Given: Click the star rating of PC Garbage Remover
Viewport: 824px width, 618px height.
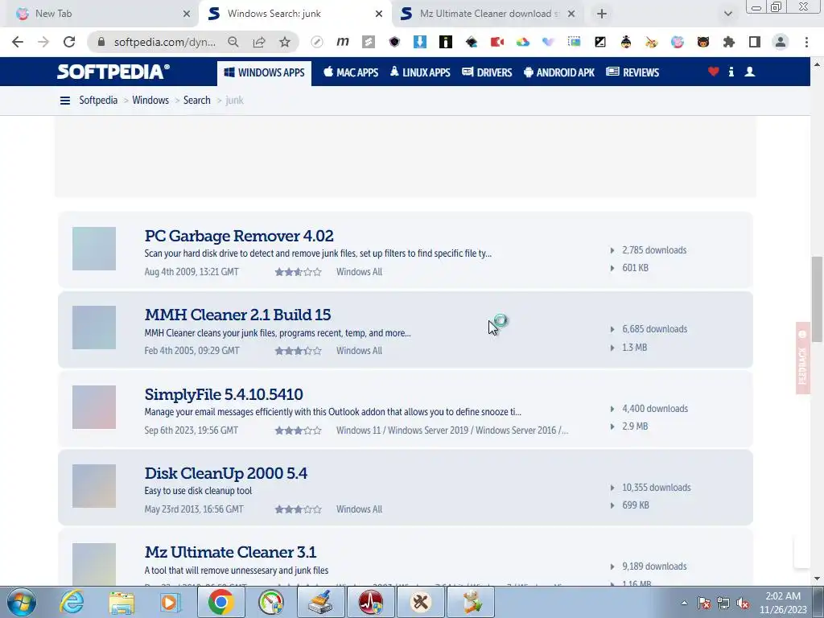Looking at the screenshot, I should pos(298,272).
